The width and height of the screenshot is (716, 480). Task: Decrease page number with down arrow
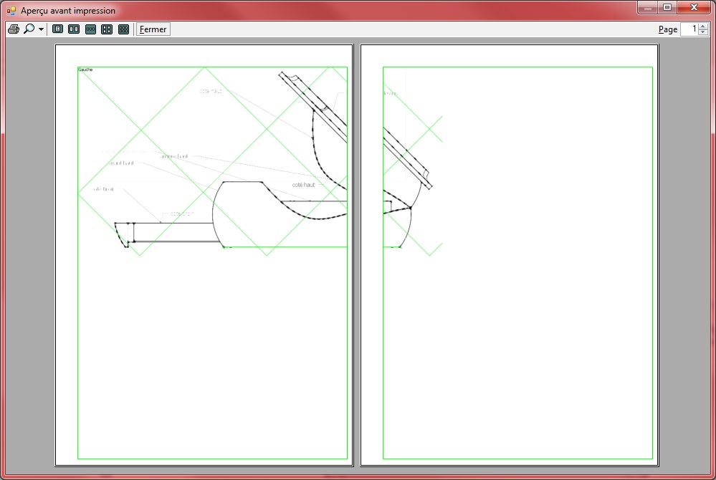(703, 32)
